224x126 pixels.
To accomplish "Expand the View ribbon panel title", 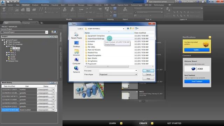I will pos(148,19).
